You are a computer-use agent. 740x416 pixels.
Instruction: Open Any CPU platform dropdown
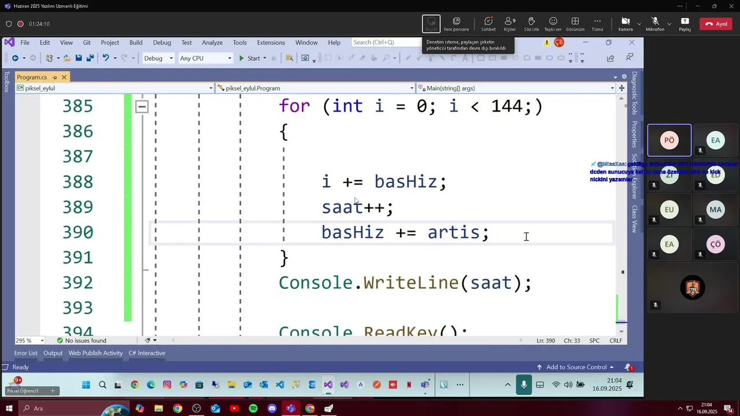pyautogui.click(x=205, y=58)
